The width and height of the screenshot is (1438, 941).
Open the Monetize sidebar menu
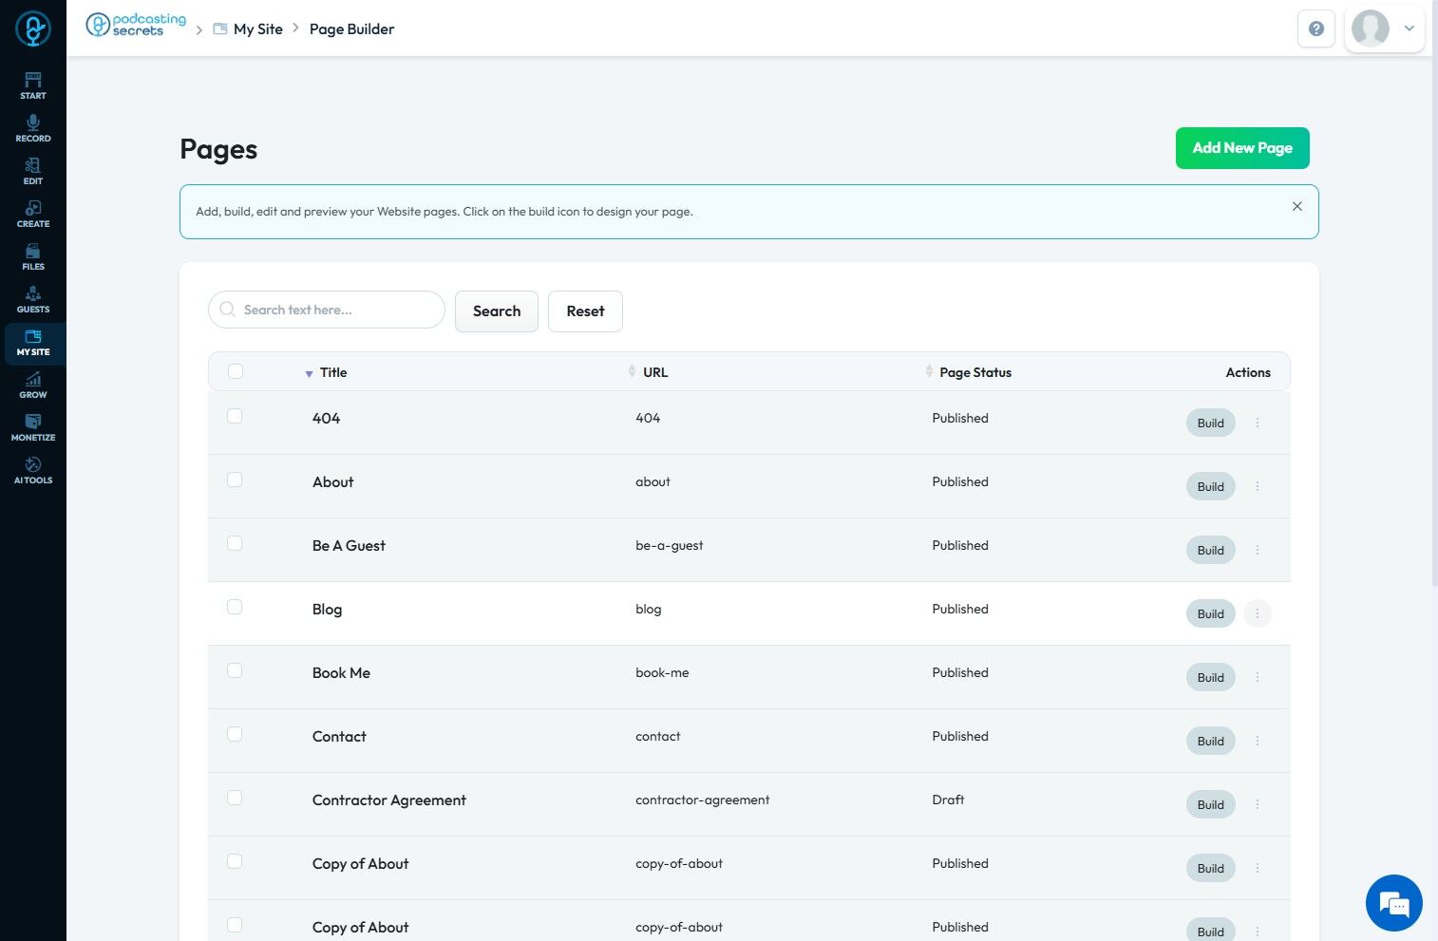pyautogui.click(x=33, y=427)
